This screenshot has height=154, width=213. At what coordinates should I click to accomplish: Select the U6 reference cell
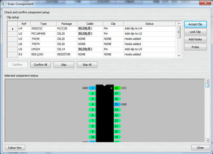click(24, 44)
